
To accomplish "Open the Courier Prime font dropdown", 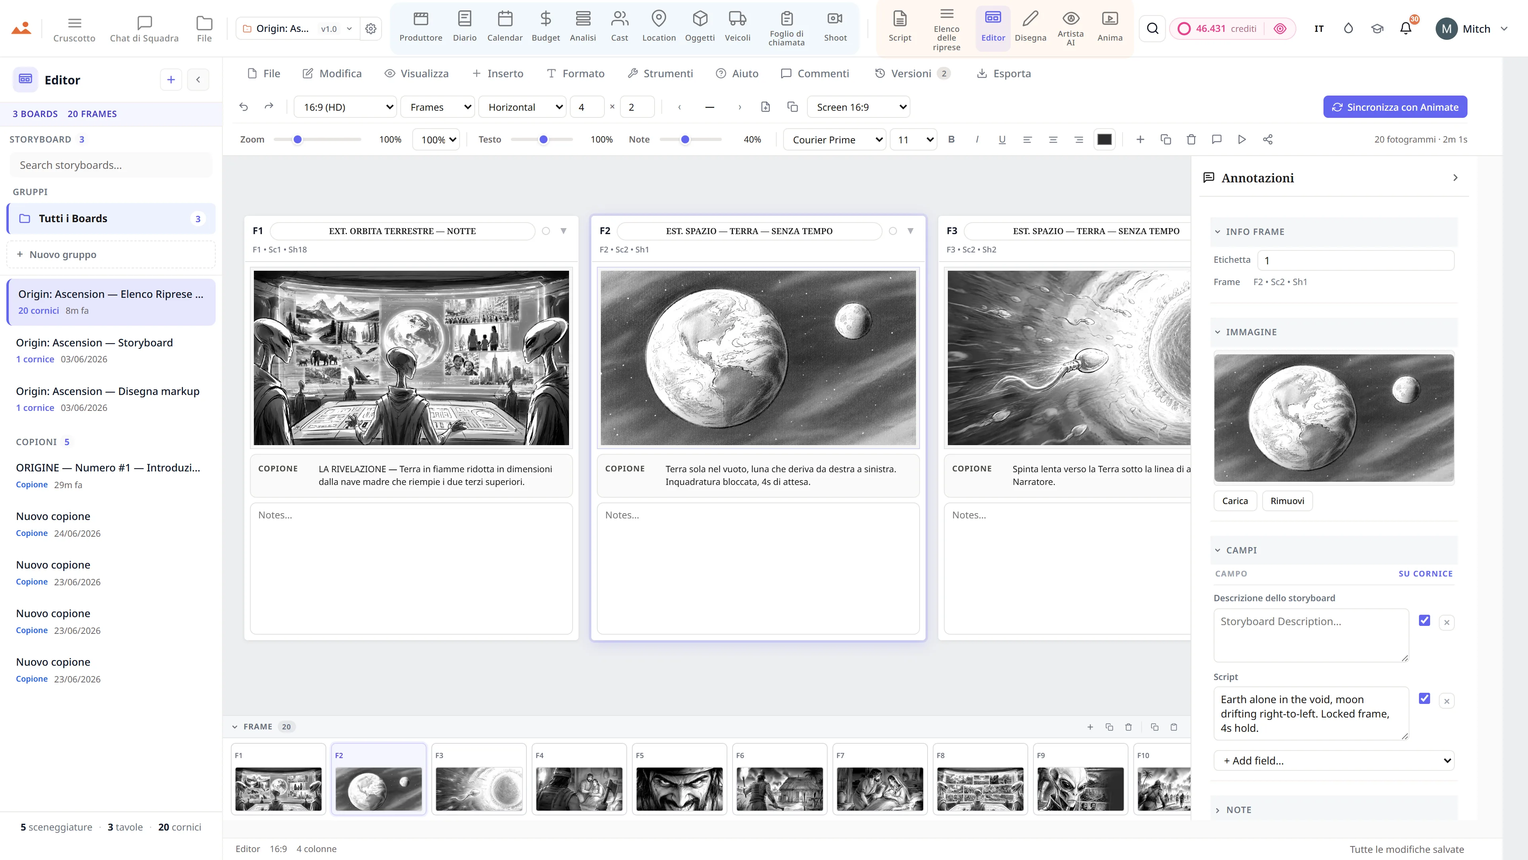I will pos(834,139).
